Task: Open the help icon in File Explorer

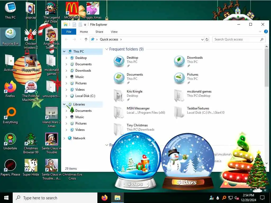Action: [x=266, y=31]
